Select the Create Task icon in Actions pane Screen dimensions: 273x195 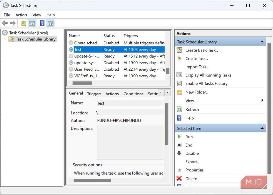point(179,58)
